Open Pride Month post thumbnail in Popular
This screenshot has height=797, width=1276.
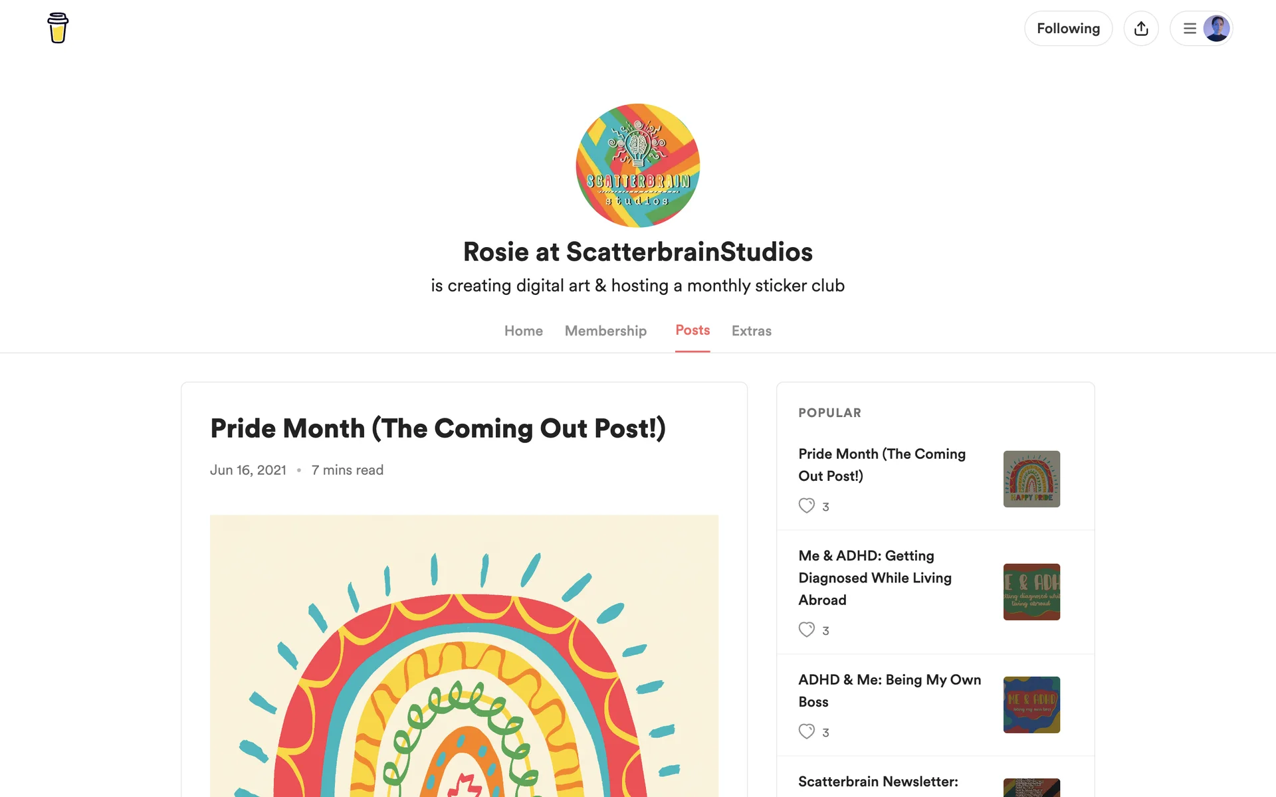(x=1031, y=479)
